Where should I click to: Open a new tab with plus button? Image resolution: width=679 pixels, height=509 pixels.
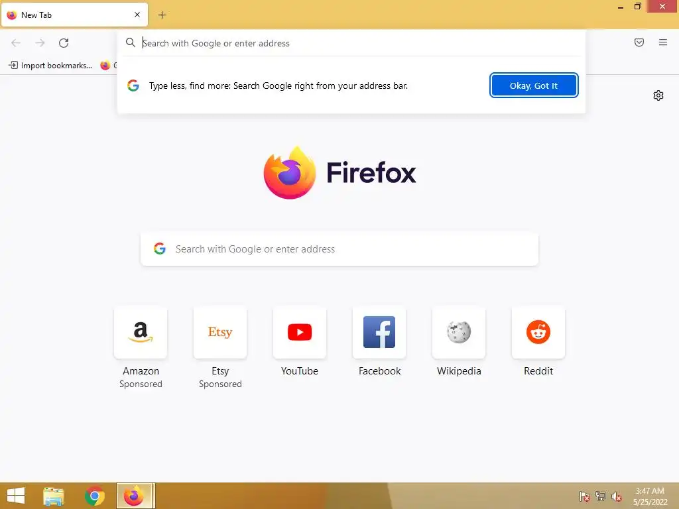[x=162, y=15]
